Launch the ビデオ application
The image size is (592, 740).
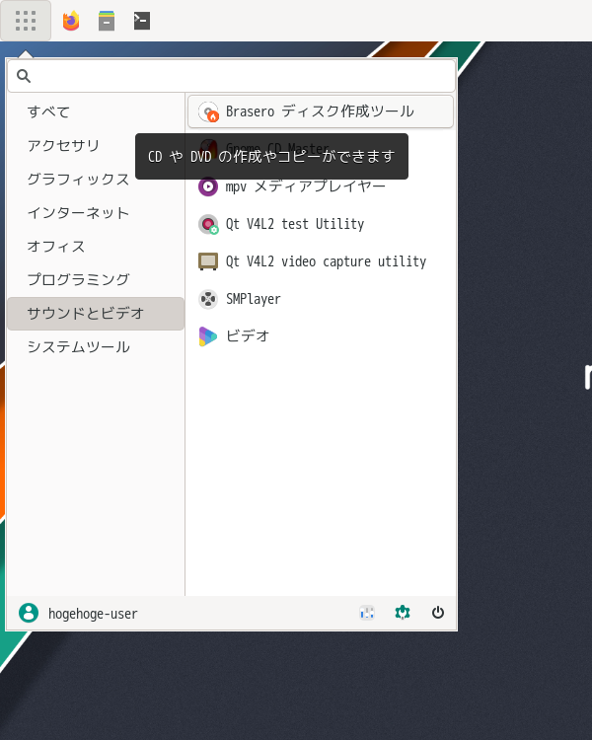pos(321,336)
